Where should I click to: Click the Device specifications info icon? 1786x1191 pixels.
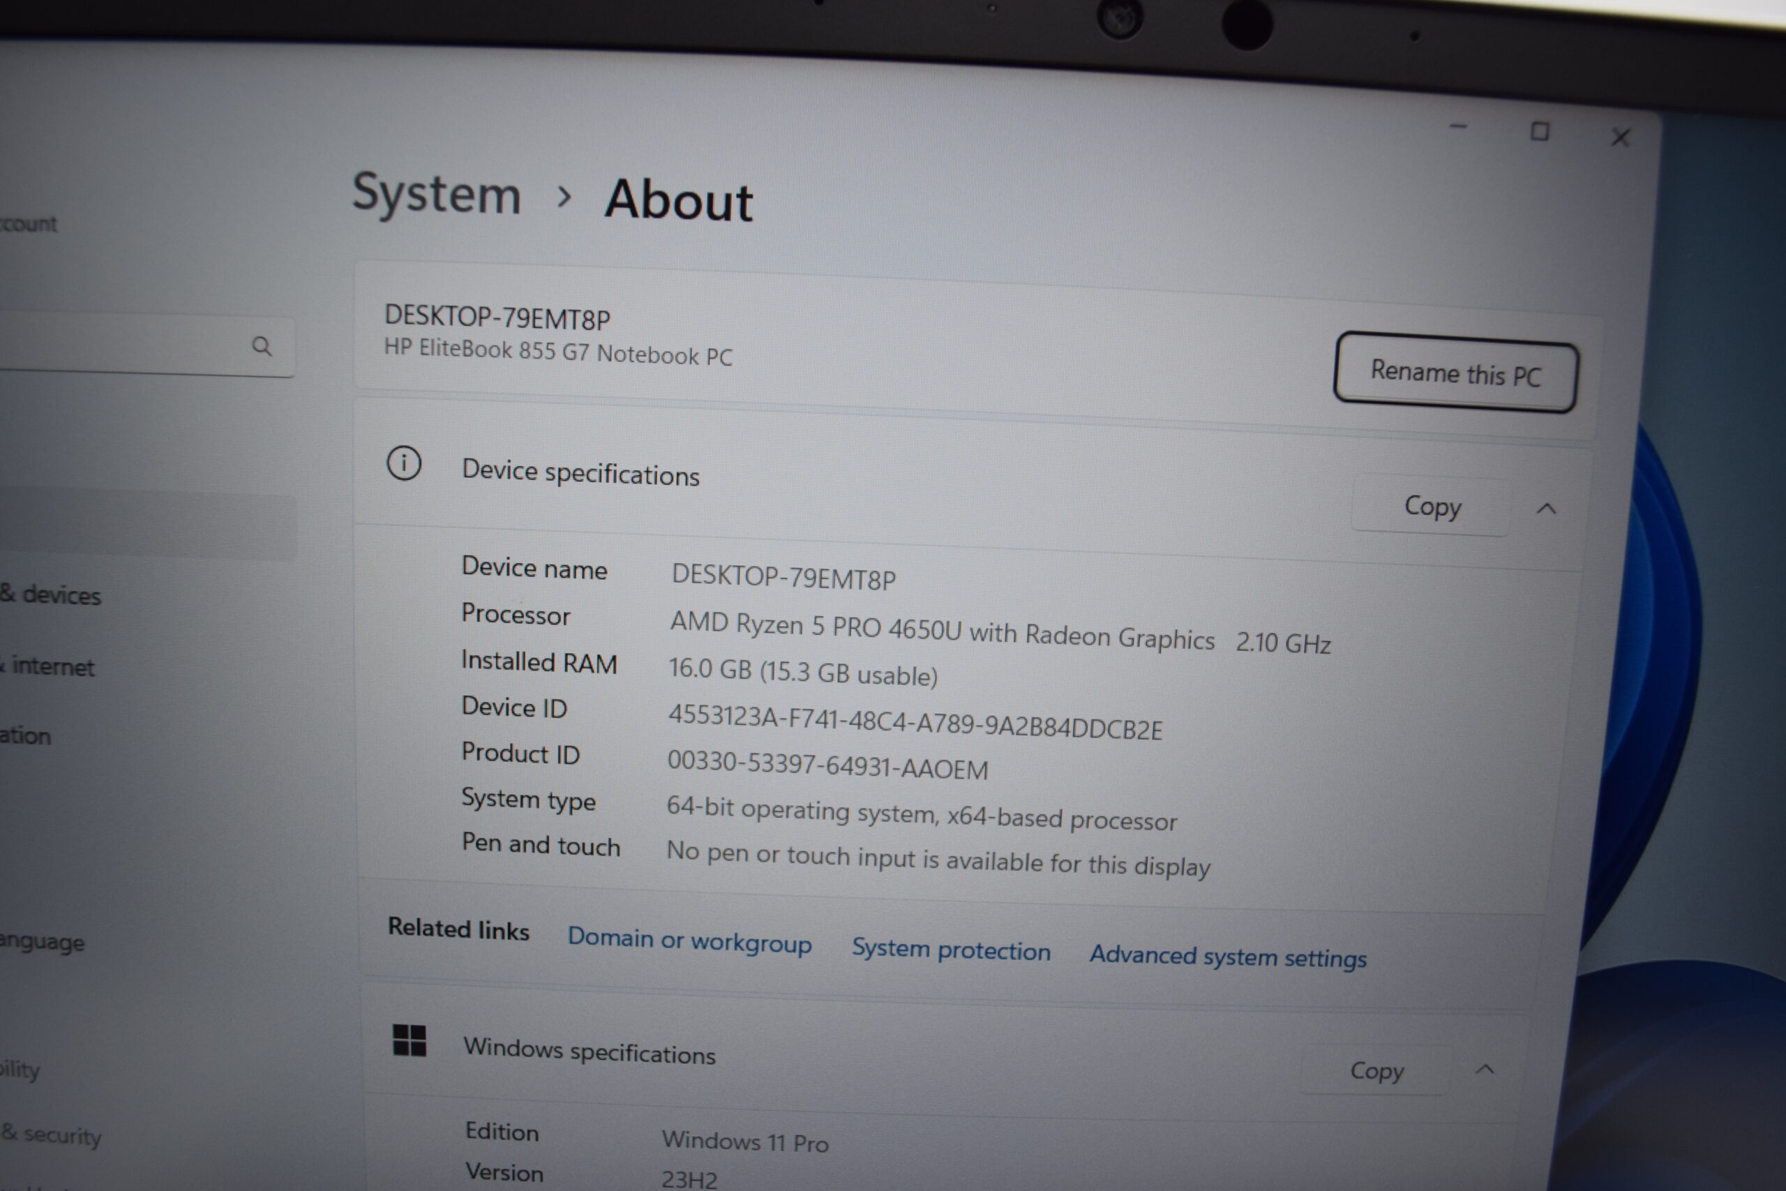point(404,463)
